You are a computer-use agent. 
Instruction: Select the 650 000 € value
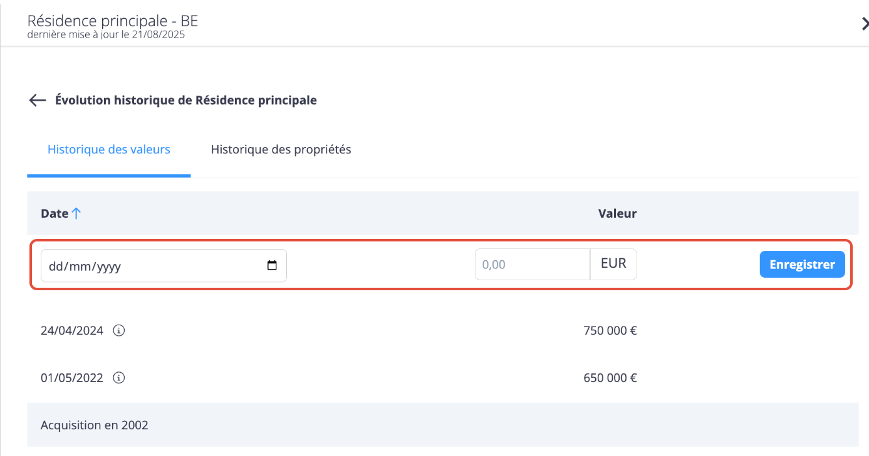pos(610,378)
